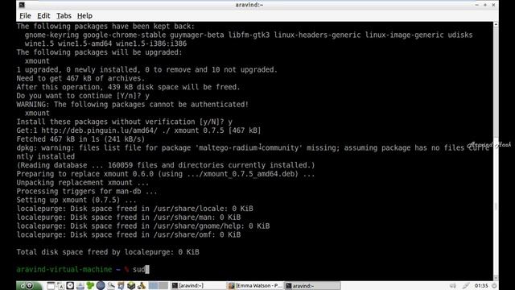The image size is (515, 290).
Task: Click the 'Fetched 467 kB in 1s' line
Action: [80, 139]
